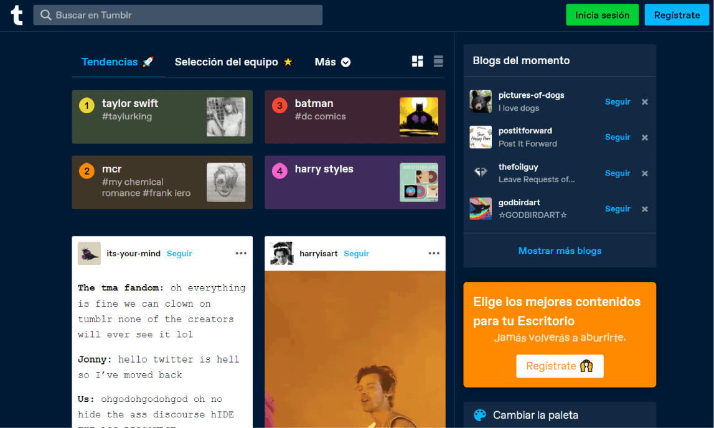
Task: Follow its-your-mind via Seguir
Action: 179,253
